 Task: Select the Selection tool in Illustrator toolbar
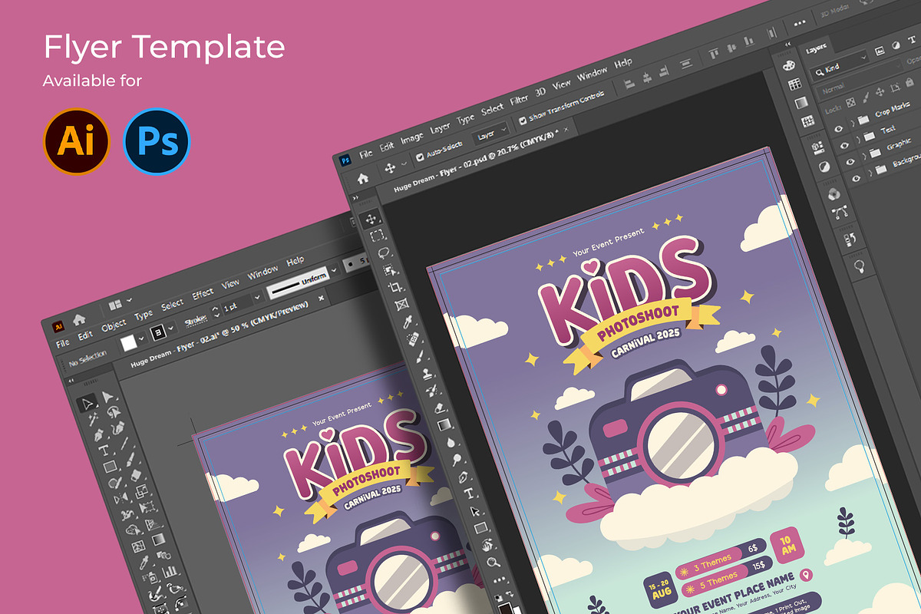(x=88, y=402)
